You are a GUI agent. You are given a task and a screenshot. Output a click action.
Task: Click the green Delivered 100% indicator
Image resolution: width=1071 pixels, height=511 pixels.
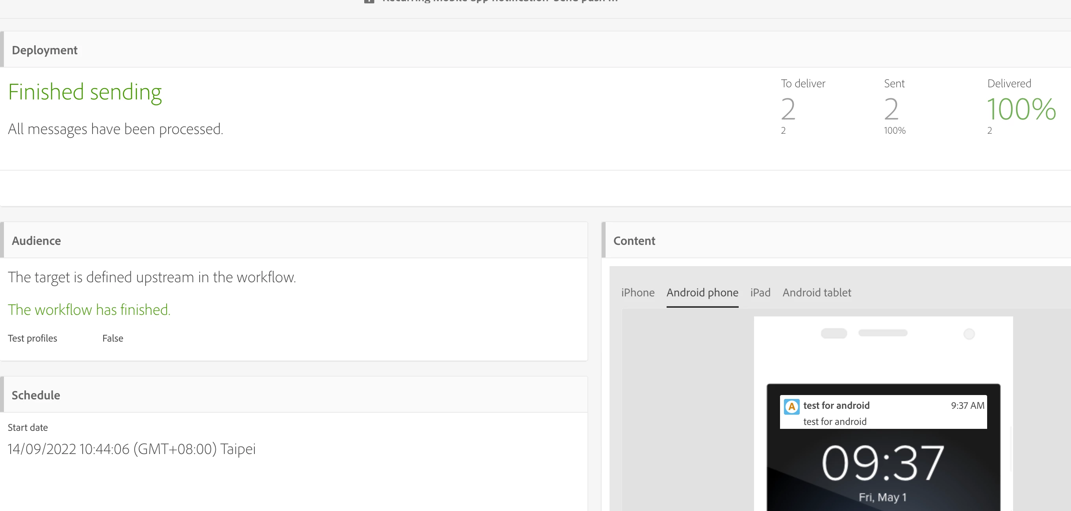tap(1021, 110)
